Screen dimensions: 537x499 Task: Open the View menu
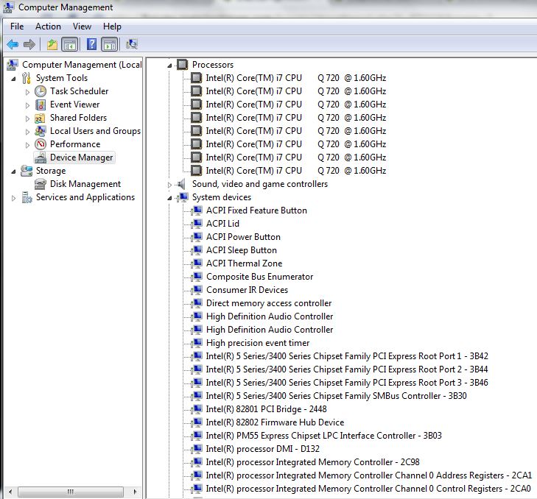tap(82, 26)
